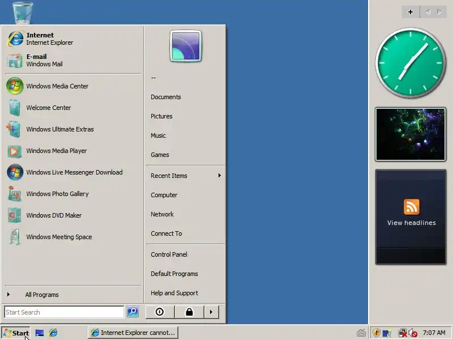The image size is (453, 340).
Task: Show previous gadgets page arrow
Action: click(x=428, y=12)
